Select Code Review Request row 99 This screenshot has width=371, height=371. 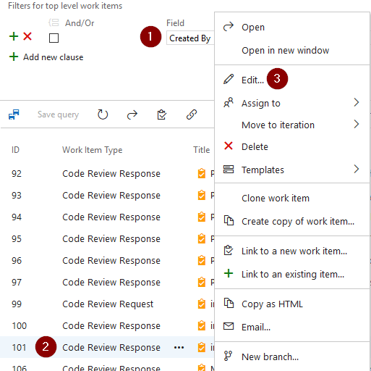click(x=107, y=304)
